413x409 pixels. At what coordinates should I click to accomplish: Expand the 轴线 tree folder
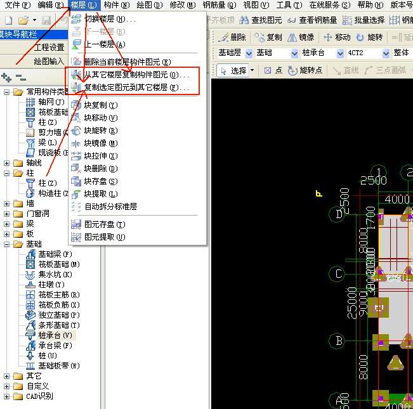(x=6, y=163)
